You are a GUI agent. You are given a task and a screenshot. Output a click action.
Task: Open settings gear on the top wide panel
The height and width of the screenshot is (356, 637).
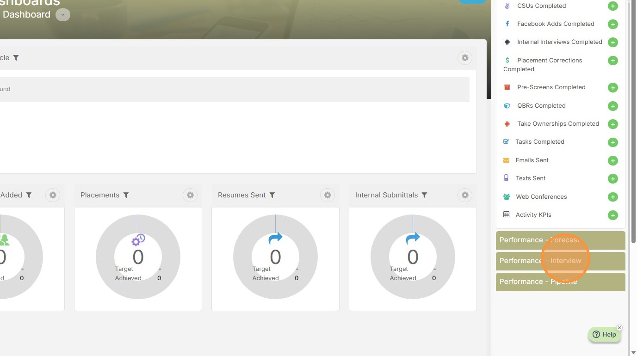click(x=465, y=58)
